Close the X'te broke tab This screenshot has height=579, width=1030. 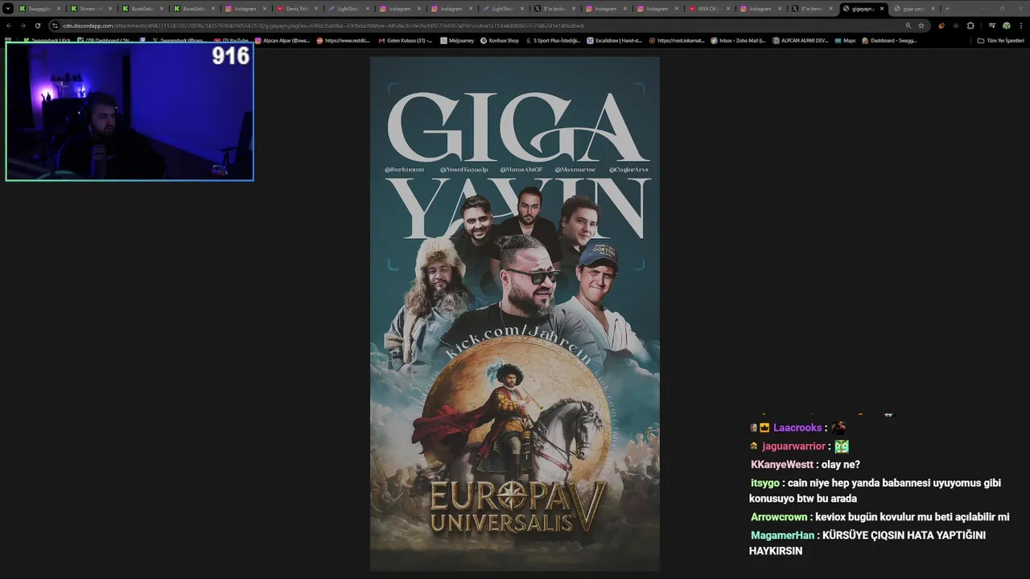coord(574,9)
